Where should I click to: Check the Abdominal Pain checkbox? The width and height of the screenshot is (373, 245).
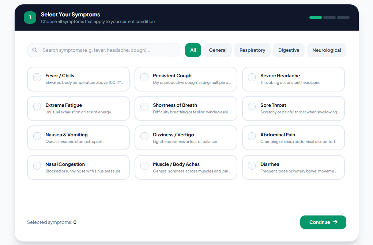252,136
